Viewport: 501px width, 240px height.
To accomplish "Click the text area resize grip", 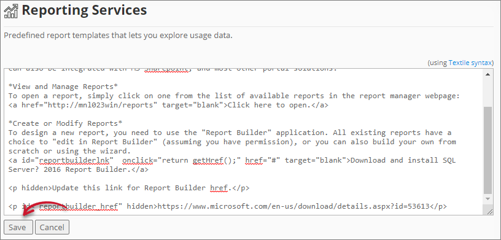I will [490, 211].
